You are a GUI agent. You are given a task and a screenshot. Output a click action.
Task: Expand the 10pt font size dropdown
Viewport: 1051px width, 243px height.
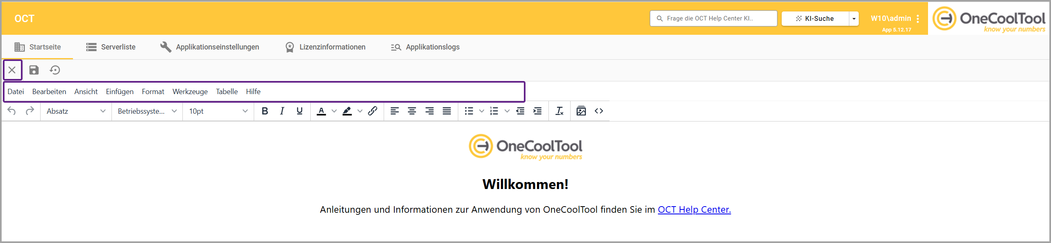tap(218, 111)
